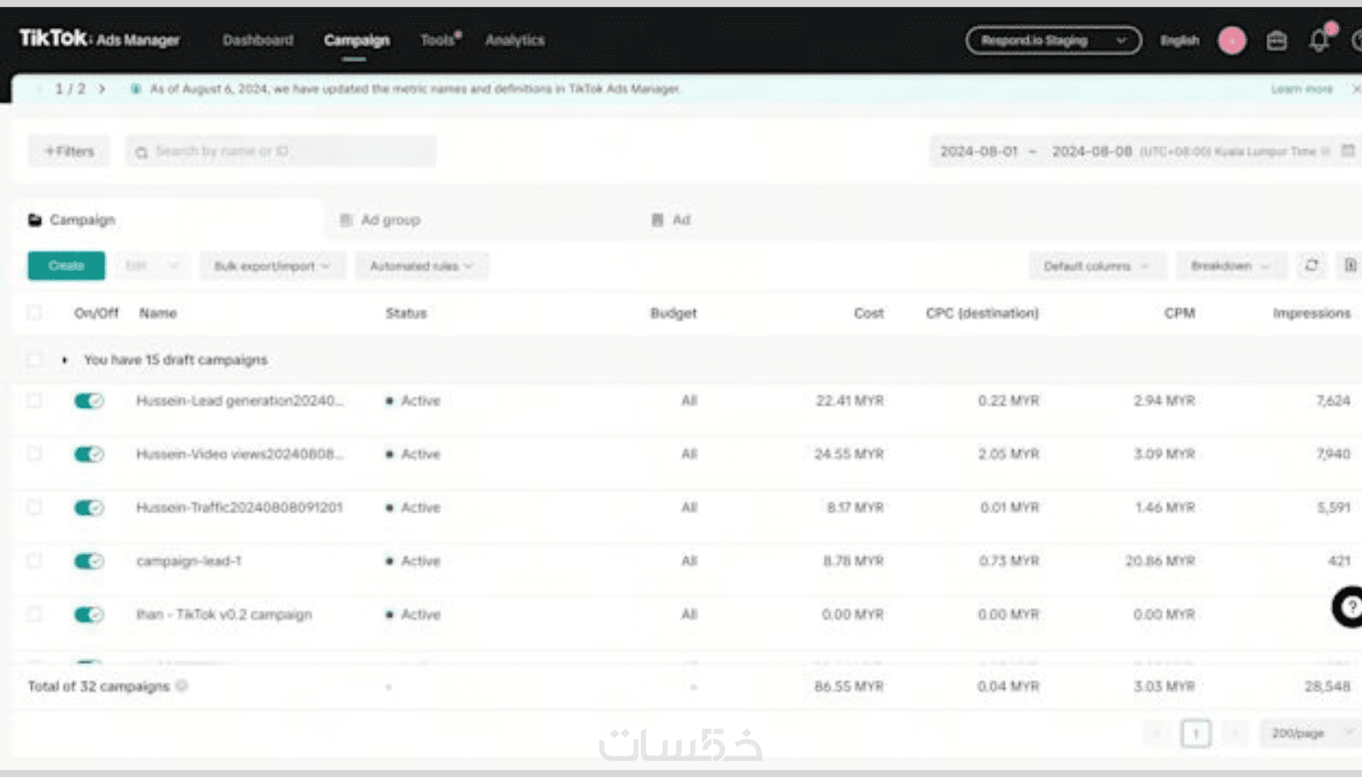The image size is (1362, 777).
Task: Open Campaign in top navigation
Action: [357, 40]
